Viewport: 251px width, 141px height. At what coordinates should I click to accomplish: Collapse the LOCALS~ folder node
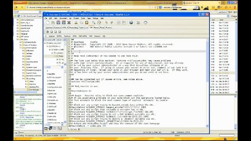[x=52, y=53]
